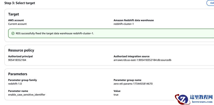214x105 pixels.
Task: Select 'zero-etl-params-1734455814670' value
Action: [x=133, y=84]
